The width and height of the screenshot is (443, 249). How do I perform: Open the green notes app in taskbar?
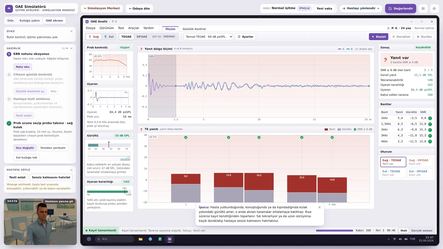(x=160, y=239)
